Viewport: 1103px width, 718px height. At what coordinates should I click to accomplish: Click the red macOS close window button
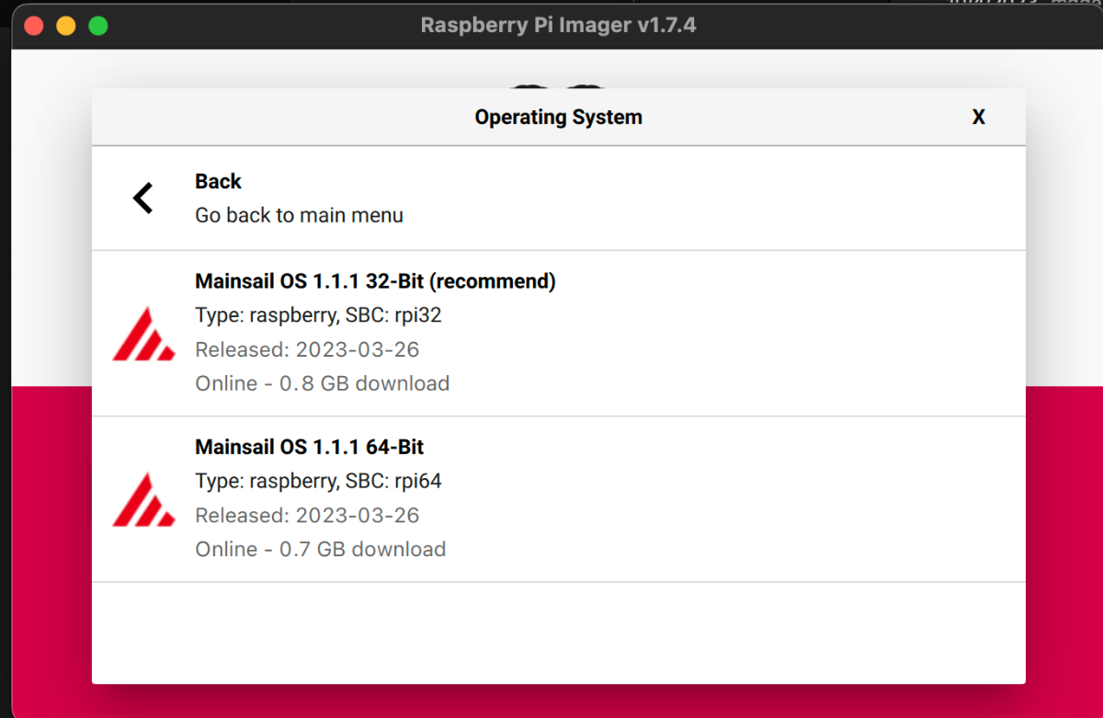(34, 26)
